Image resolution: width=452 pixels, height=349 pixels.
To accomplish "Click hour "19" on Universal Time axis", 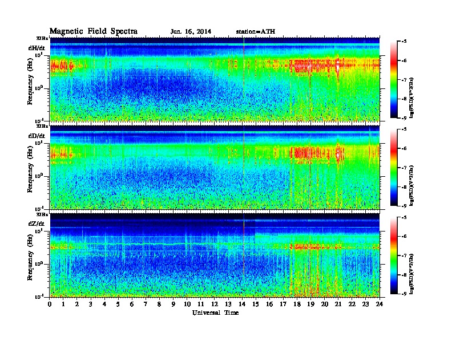I will pos(310,305).
